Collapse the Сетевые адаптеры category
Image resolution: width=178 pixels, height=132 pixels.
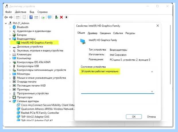(10, 101)
